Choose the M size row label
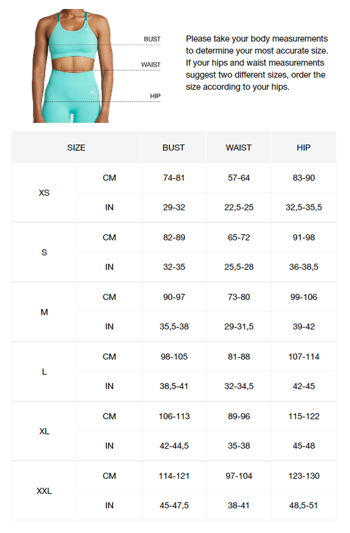 pyautogui.click(x=44, y=312)
